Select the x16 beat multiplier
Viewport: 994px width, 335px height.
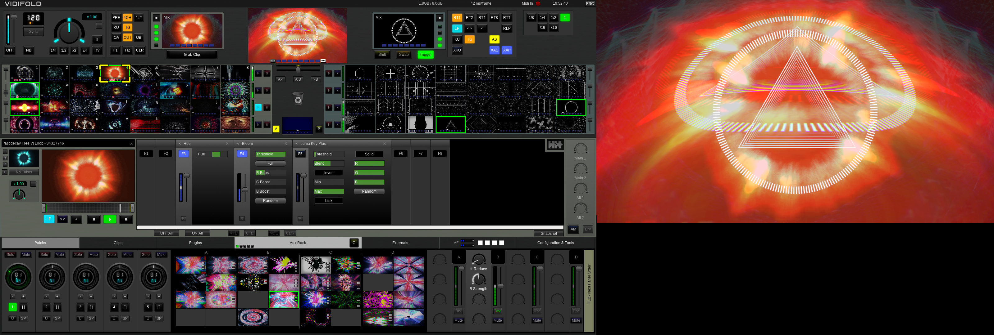[x=553, y=28]
